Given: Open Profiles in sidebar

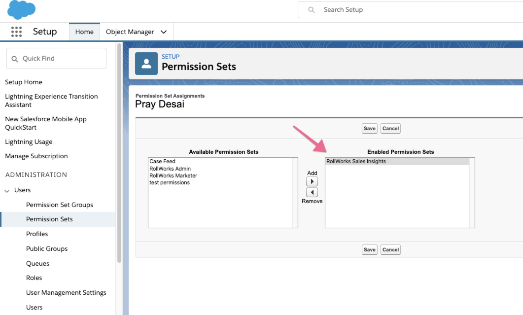Looking at the screenshot, I should (x=37, y=234).
